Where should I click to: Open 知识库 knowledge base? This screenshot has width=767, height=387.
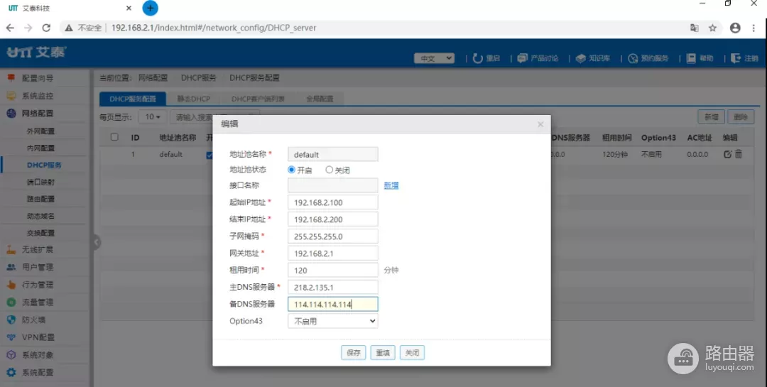click(x=593, y=58)
